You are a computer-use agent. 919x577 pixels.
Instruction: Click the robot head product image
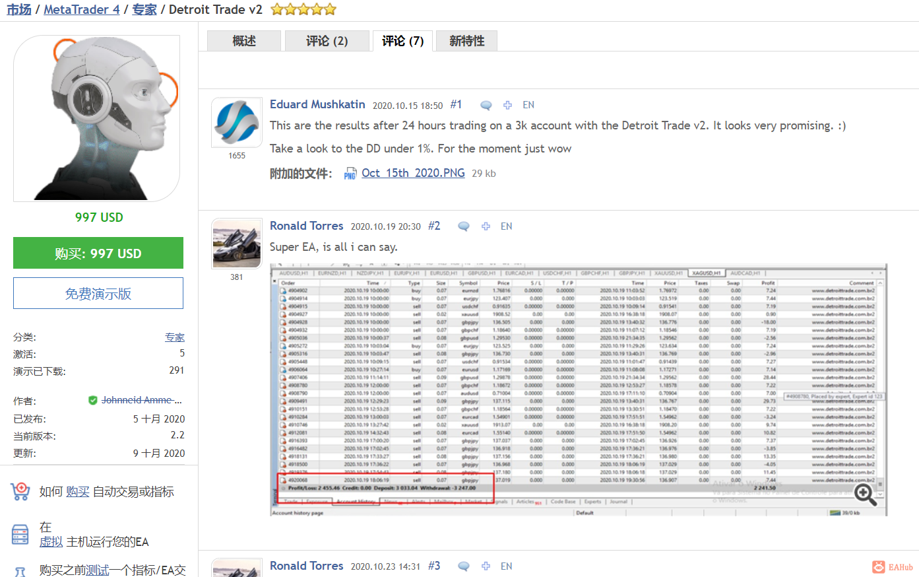(x=97, y=118)
